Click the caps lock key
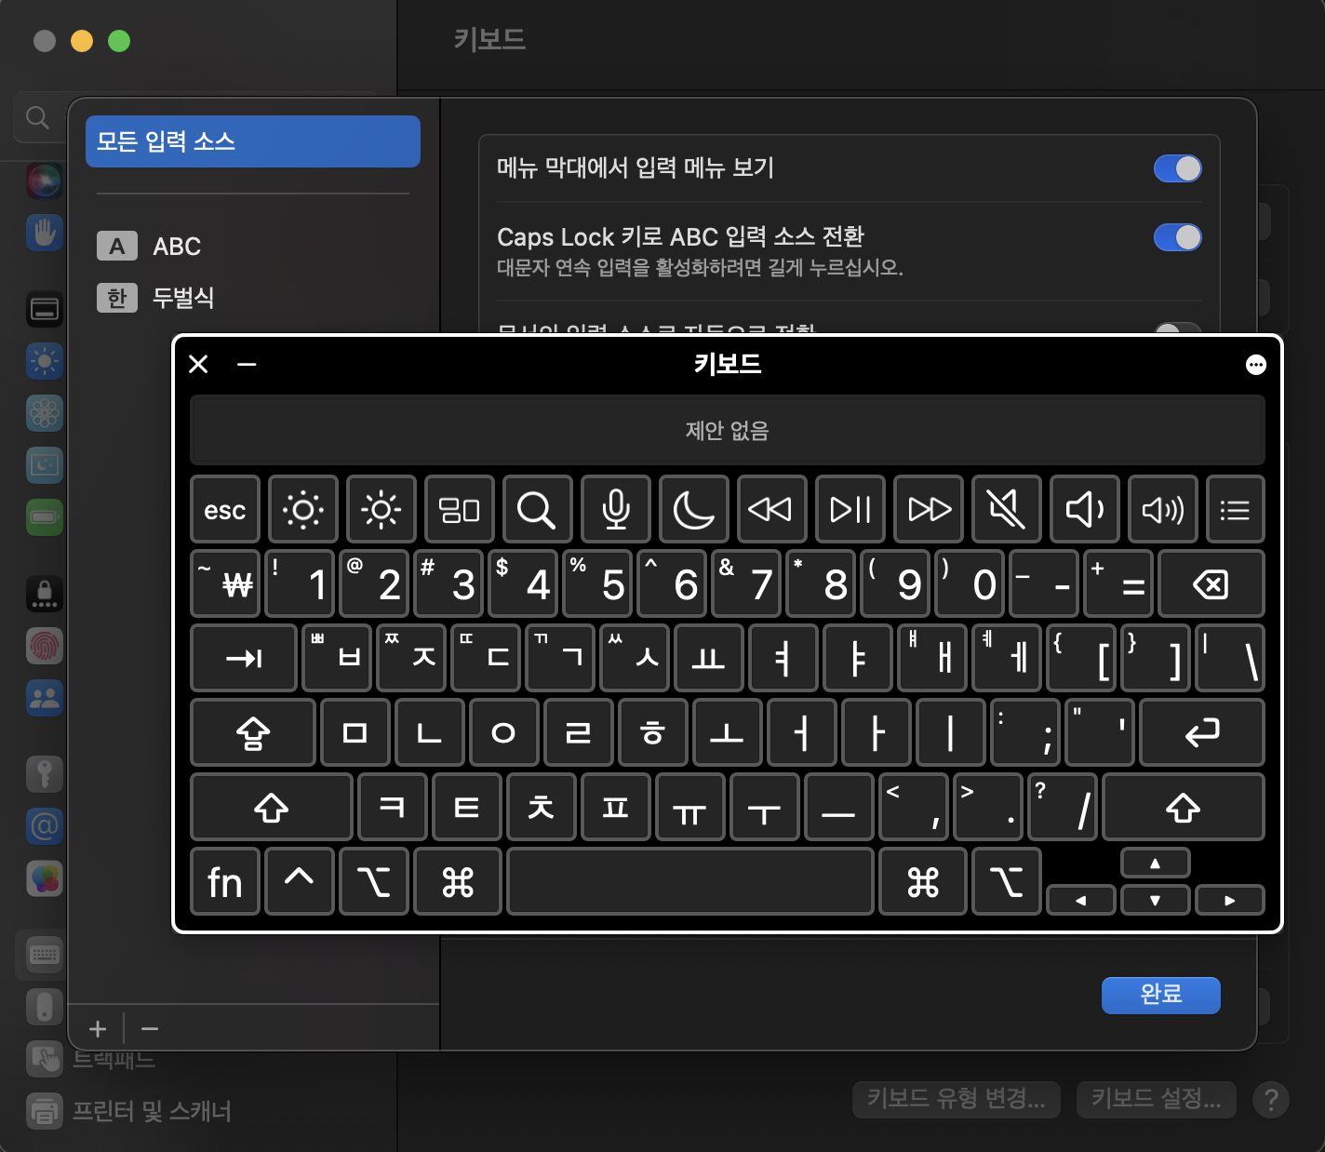1325x1152 pixels. click(253, 732)
